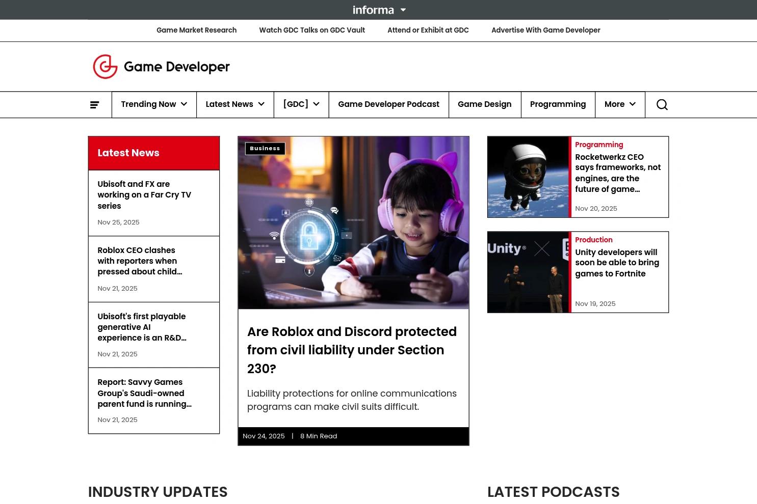Click the Business category tag
The image size is (757, 504).
coord(265,149)
